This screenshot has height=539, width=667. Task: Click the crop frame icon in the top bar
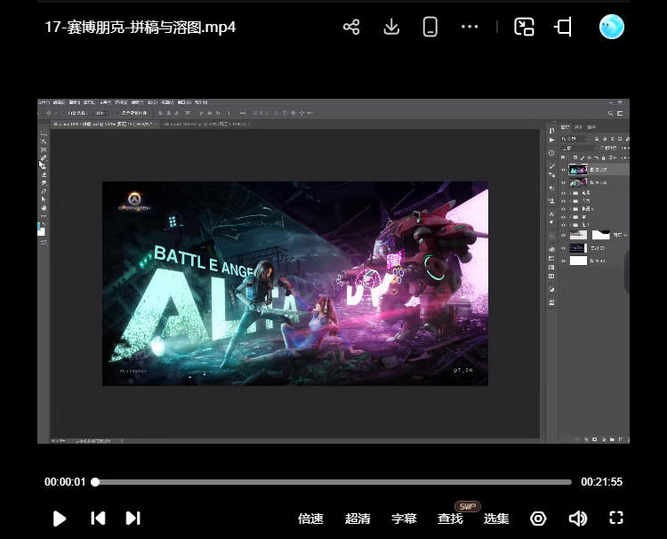point(563,27)
